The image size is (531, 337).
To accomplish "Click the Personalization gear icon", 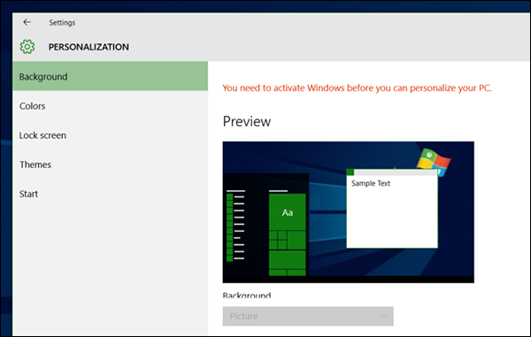I will [x=27, y=47].
